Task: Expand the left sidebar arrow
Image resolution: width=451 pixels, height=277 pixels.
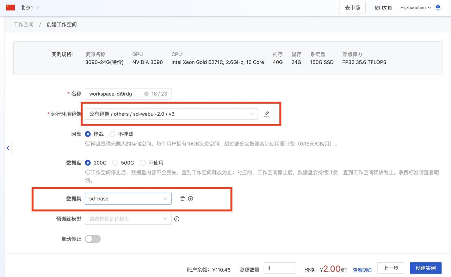Action: point(8,148)
